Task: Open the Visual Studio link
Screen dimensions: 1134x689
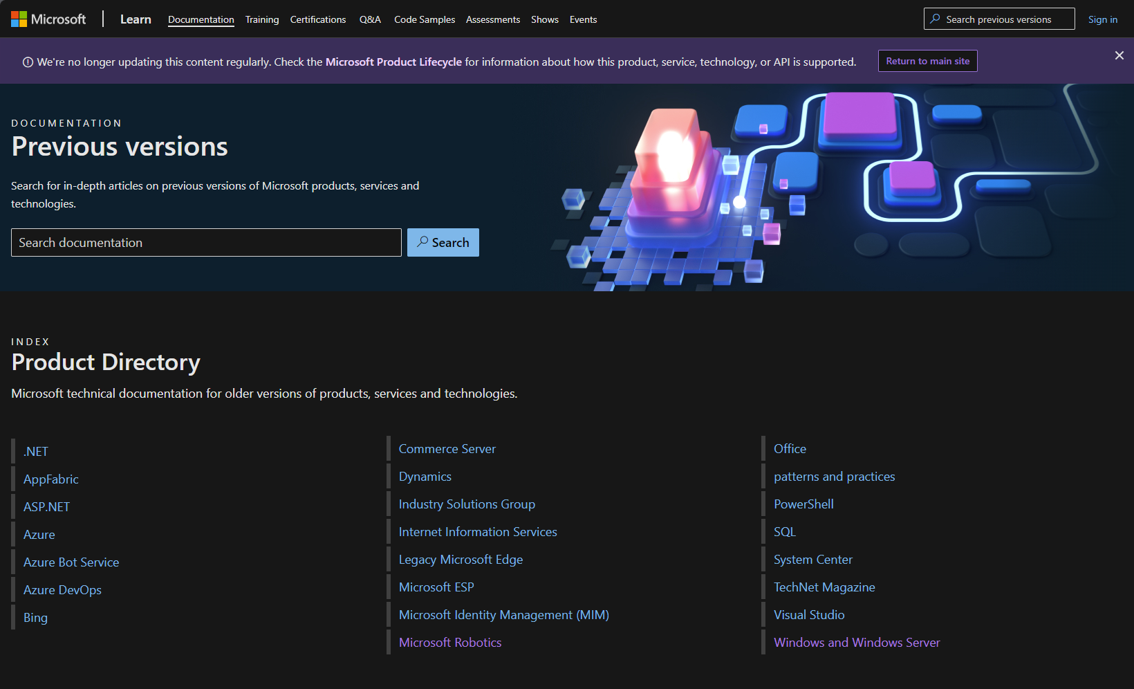Action: [809, 615]
